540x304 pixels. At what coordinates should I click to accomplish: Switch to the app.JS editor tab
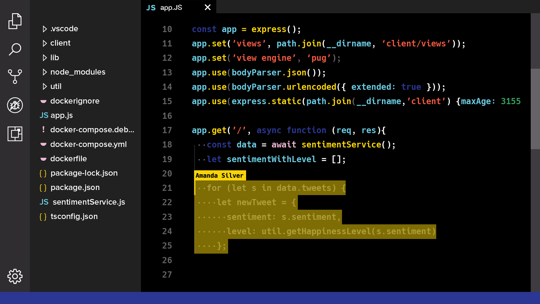171,8
